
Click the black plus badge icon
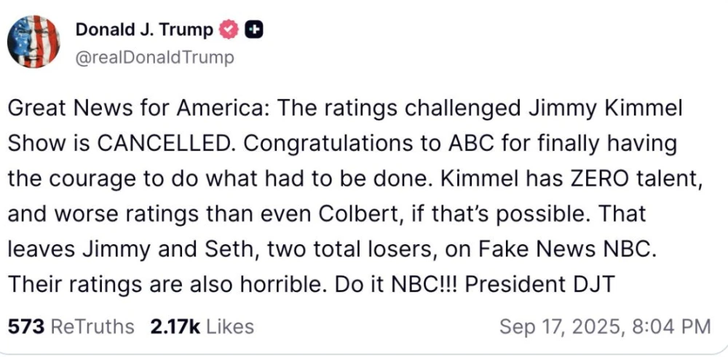point(254,30)
